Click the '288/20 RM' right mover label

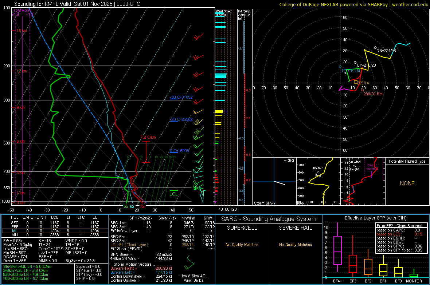pos(373,94)
